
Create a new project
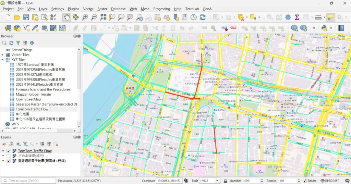pyautogui.click(x=8, y=17)
